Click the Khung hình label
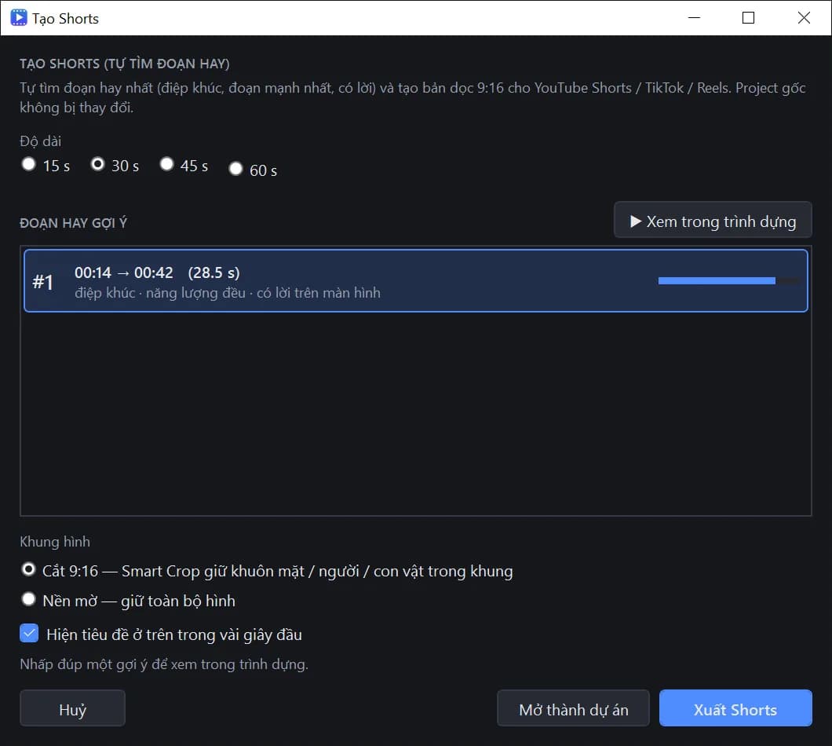Image resolution: width=832 pixels, height=746 pixels. pos(55,542)
